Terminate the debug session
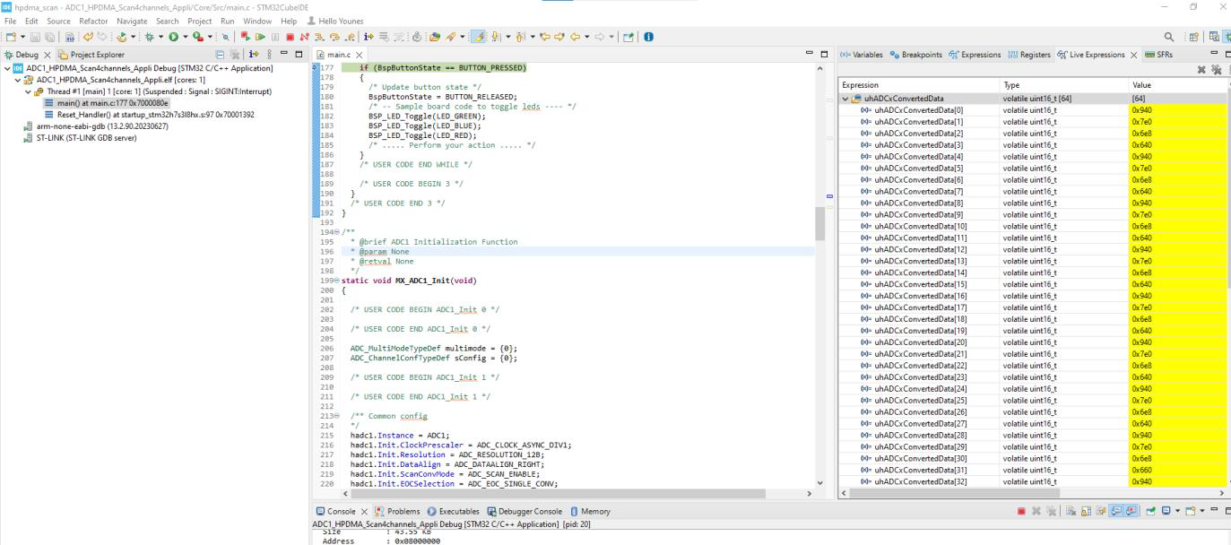 (290, 36)
